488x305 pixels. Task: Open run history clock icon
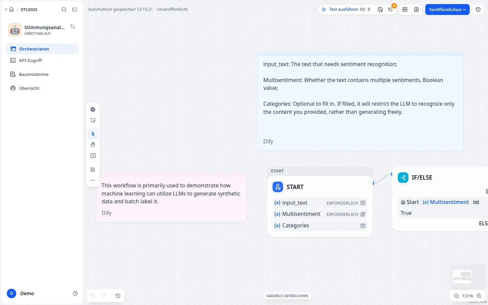[380, 9]
